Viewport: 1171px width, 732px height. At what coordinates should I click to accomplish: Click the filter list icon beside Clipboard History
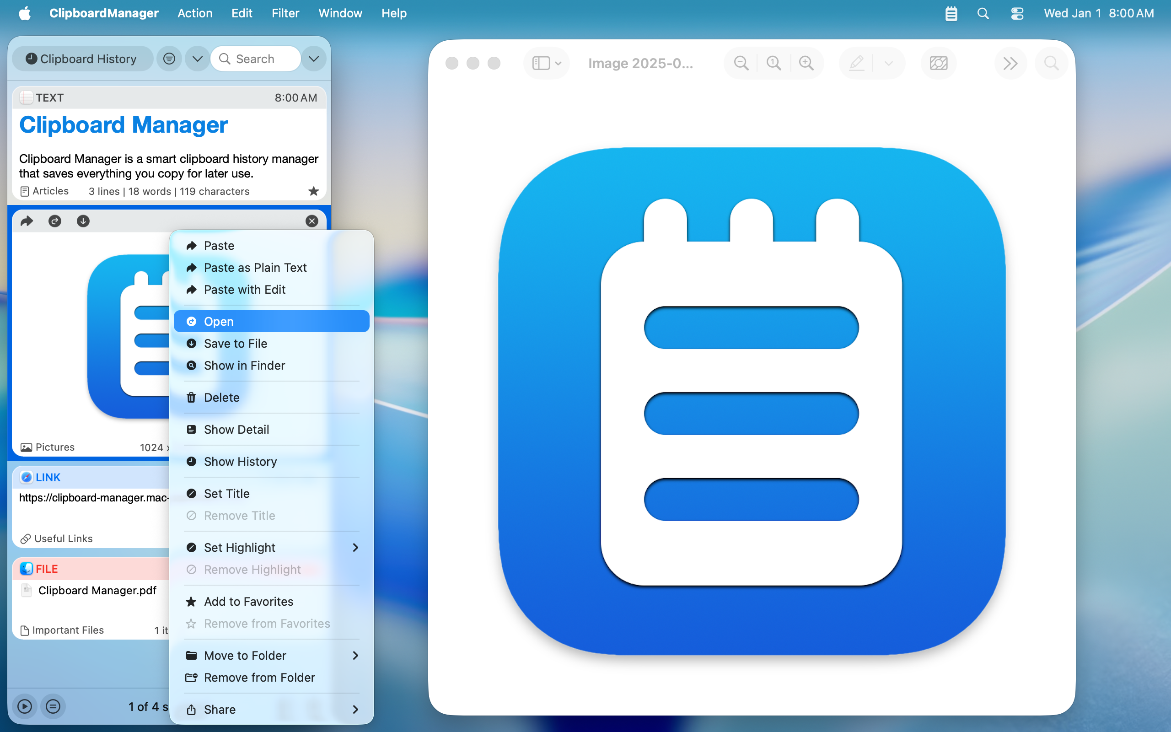pyautogui.click(x=169, y=59)
